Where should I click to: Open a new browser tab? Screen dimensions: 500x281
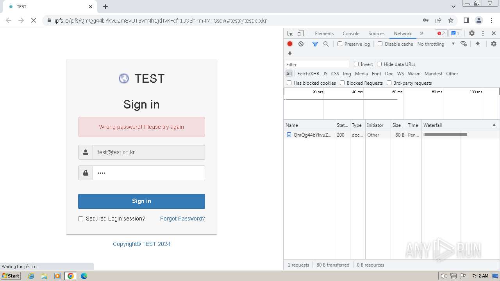pos(105,7)
